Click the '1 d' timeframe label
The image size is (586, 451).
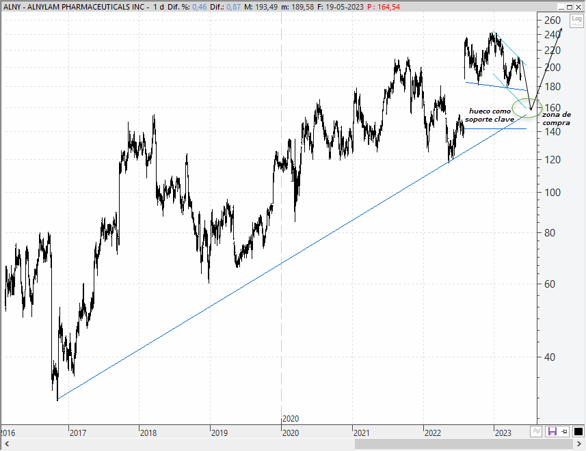[x=159, y=7]
